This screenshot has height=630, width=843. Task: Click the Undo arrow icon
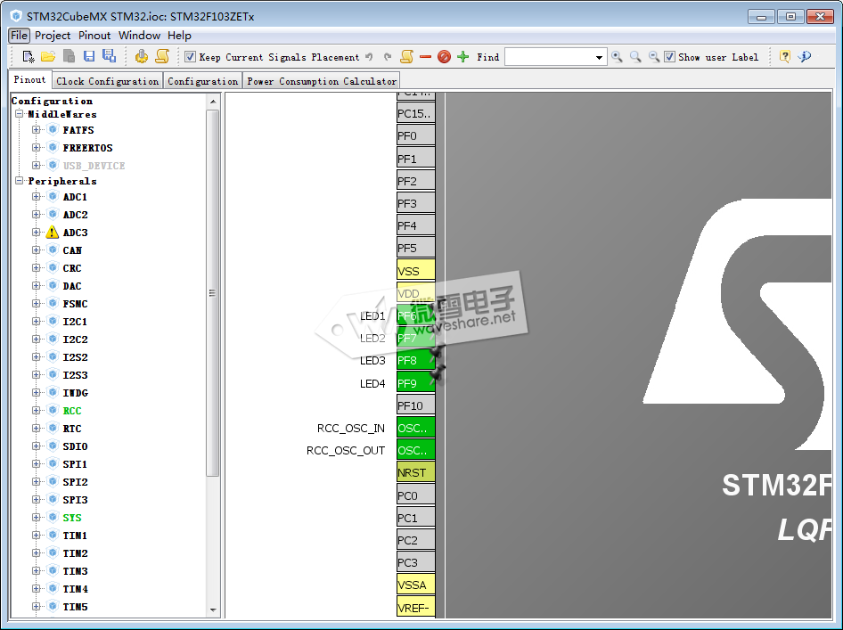369,57
